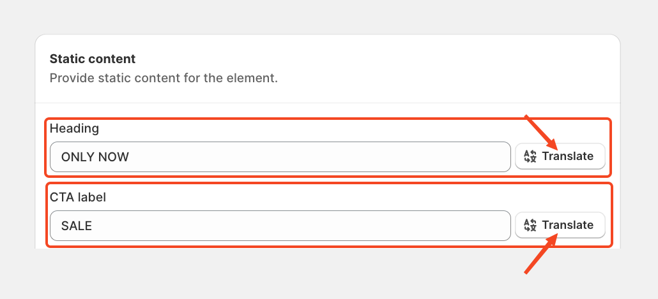
Task: Click the Heading field label
Action: pyautogui.click(x=74, y=129)
